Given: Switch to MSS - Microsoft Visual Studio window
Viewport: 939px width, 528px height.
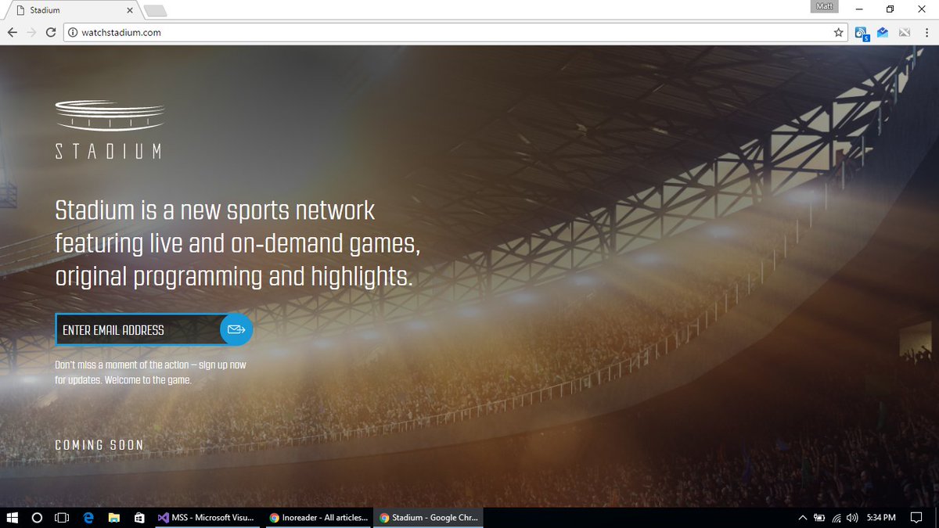Looking at the screenshot, I should click(x=207, y=517).
